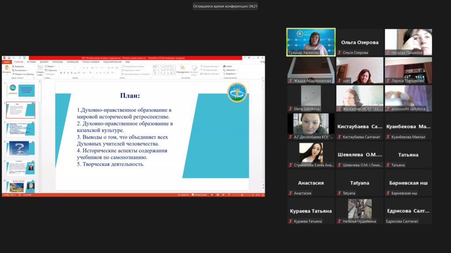This screenshot has width=451, height=253.
Task: Select the rectangle shape in shapes gallery
Action: point(165,67)
